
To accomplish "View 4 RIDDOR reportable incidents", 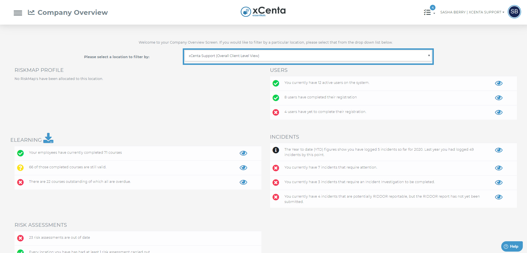I will click(x=499, y=197).
